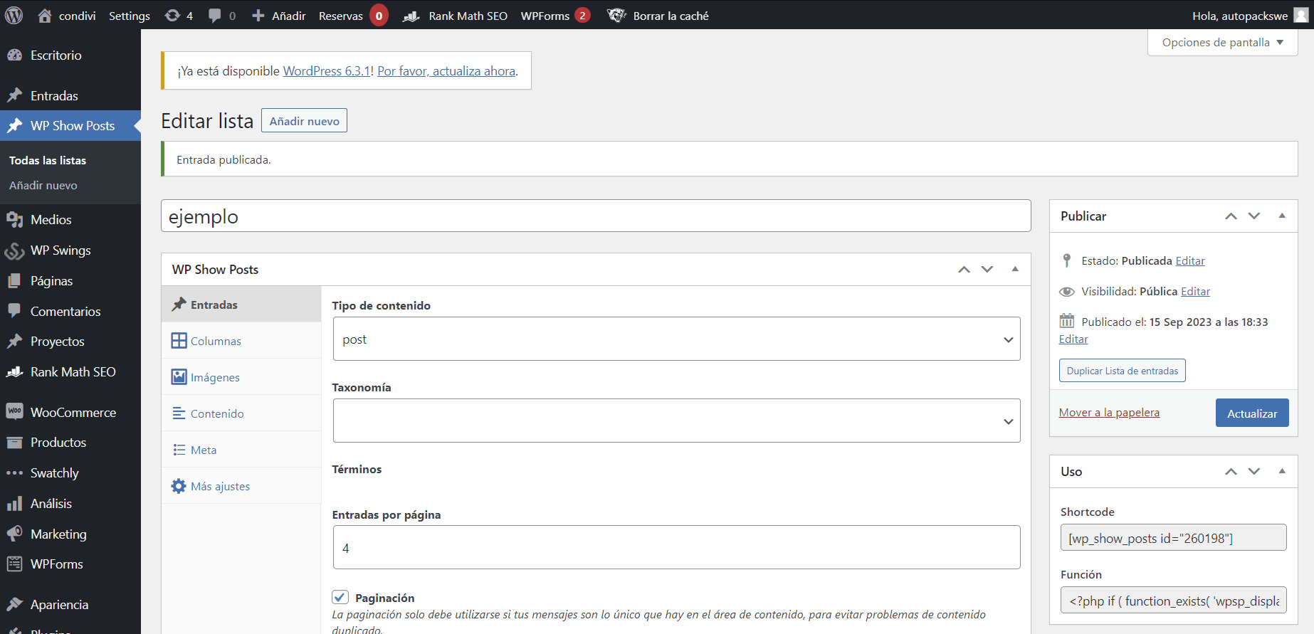The height and width of the screenshot is (634, 1314).
Task: Go to Medios in the sidebar
Action: pyautogui.click(x=51, y=220)
